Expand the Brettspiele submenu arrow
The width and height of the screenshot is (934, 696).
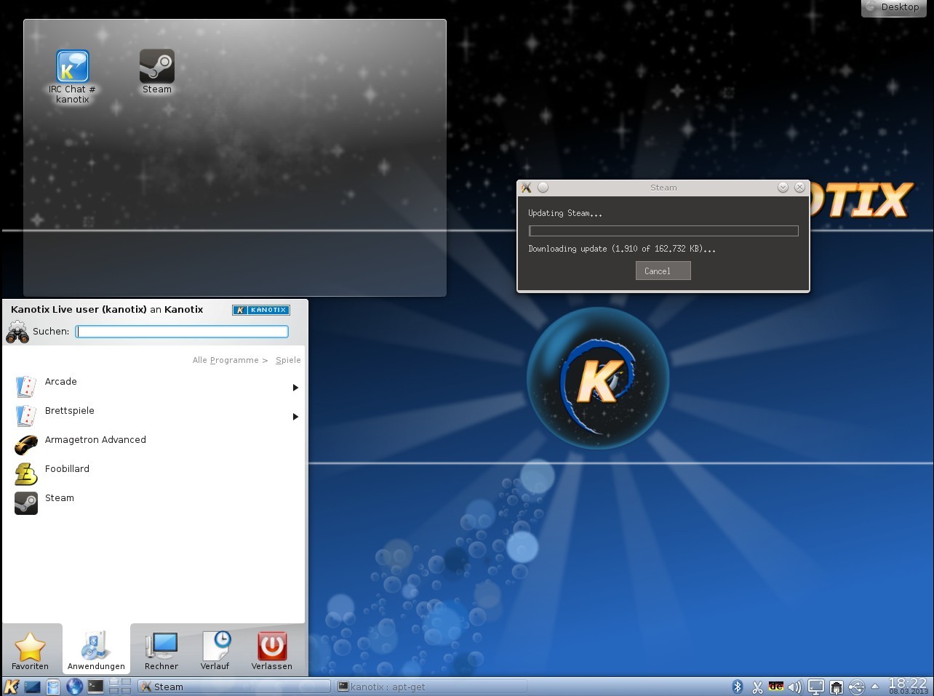pyautogui.click(x=295, y=417)
